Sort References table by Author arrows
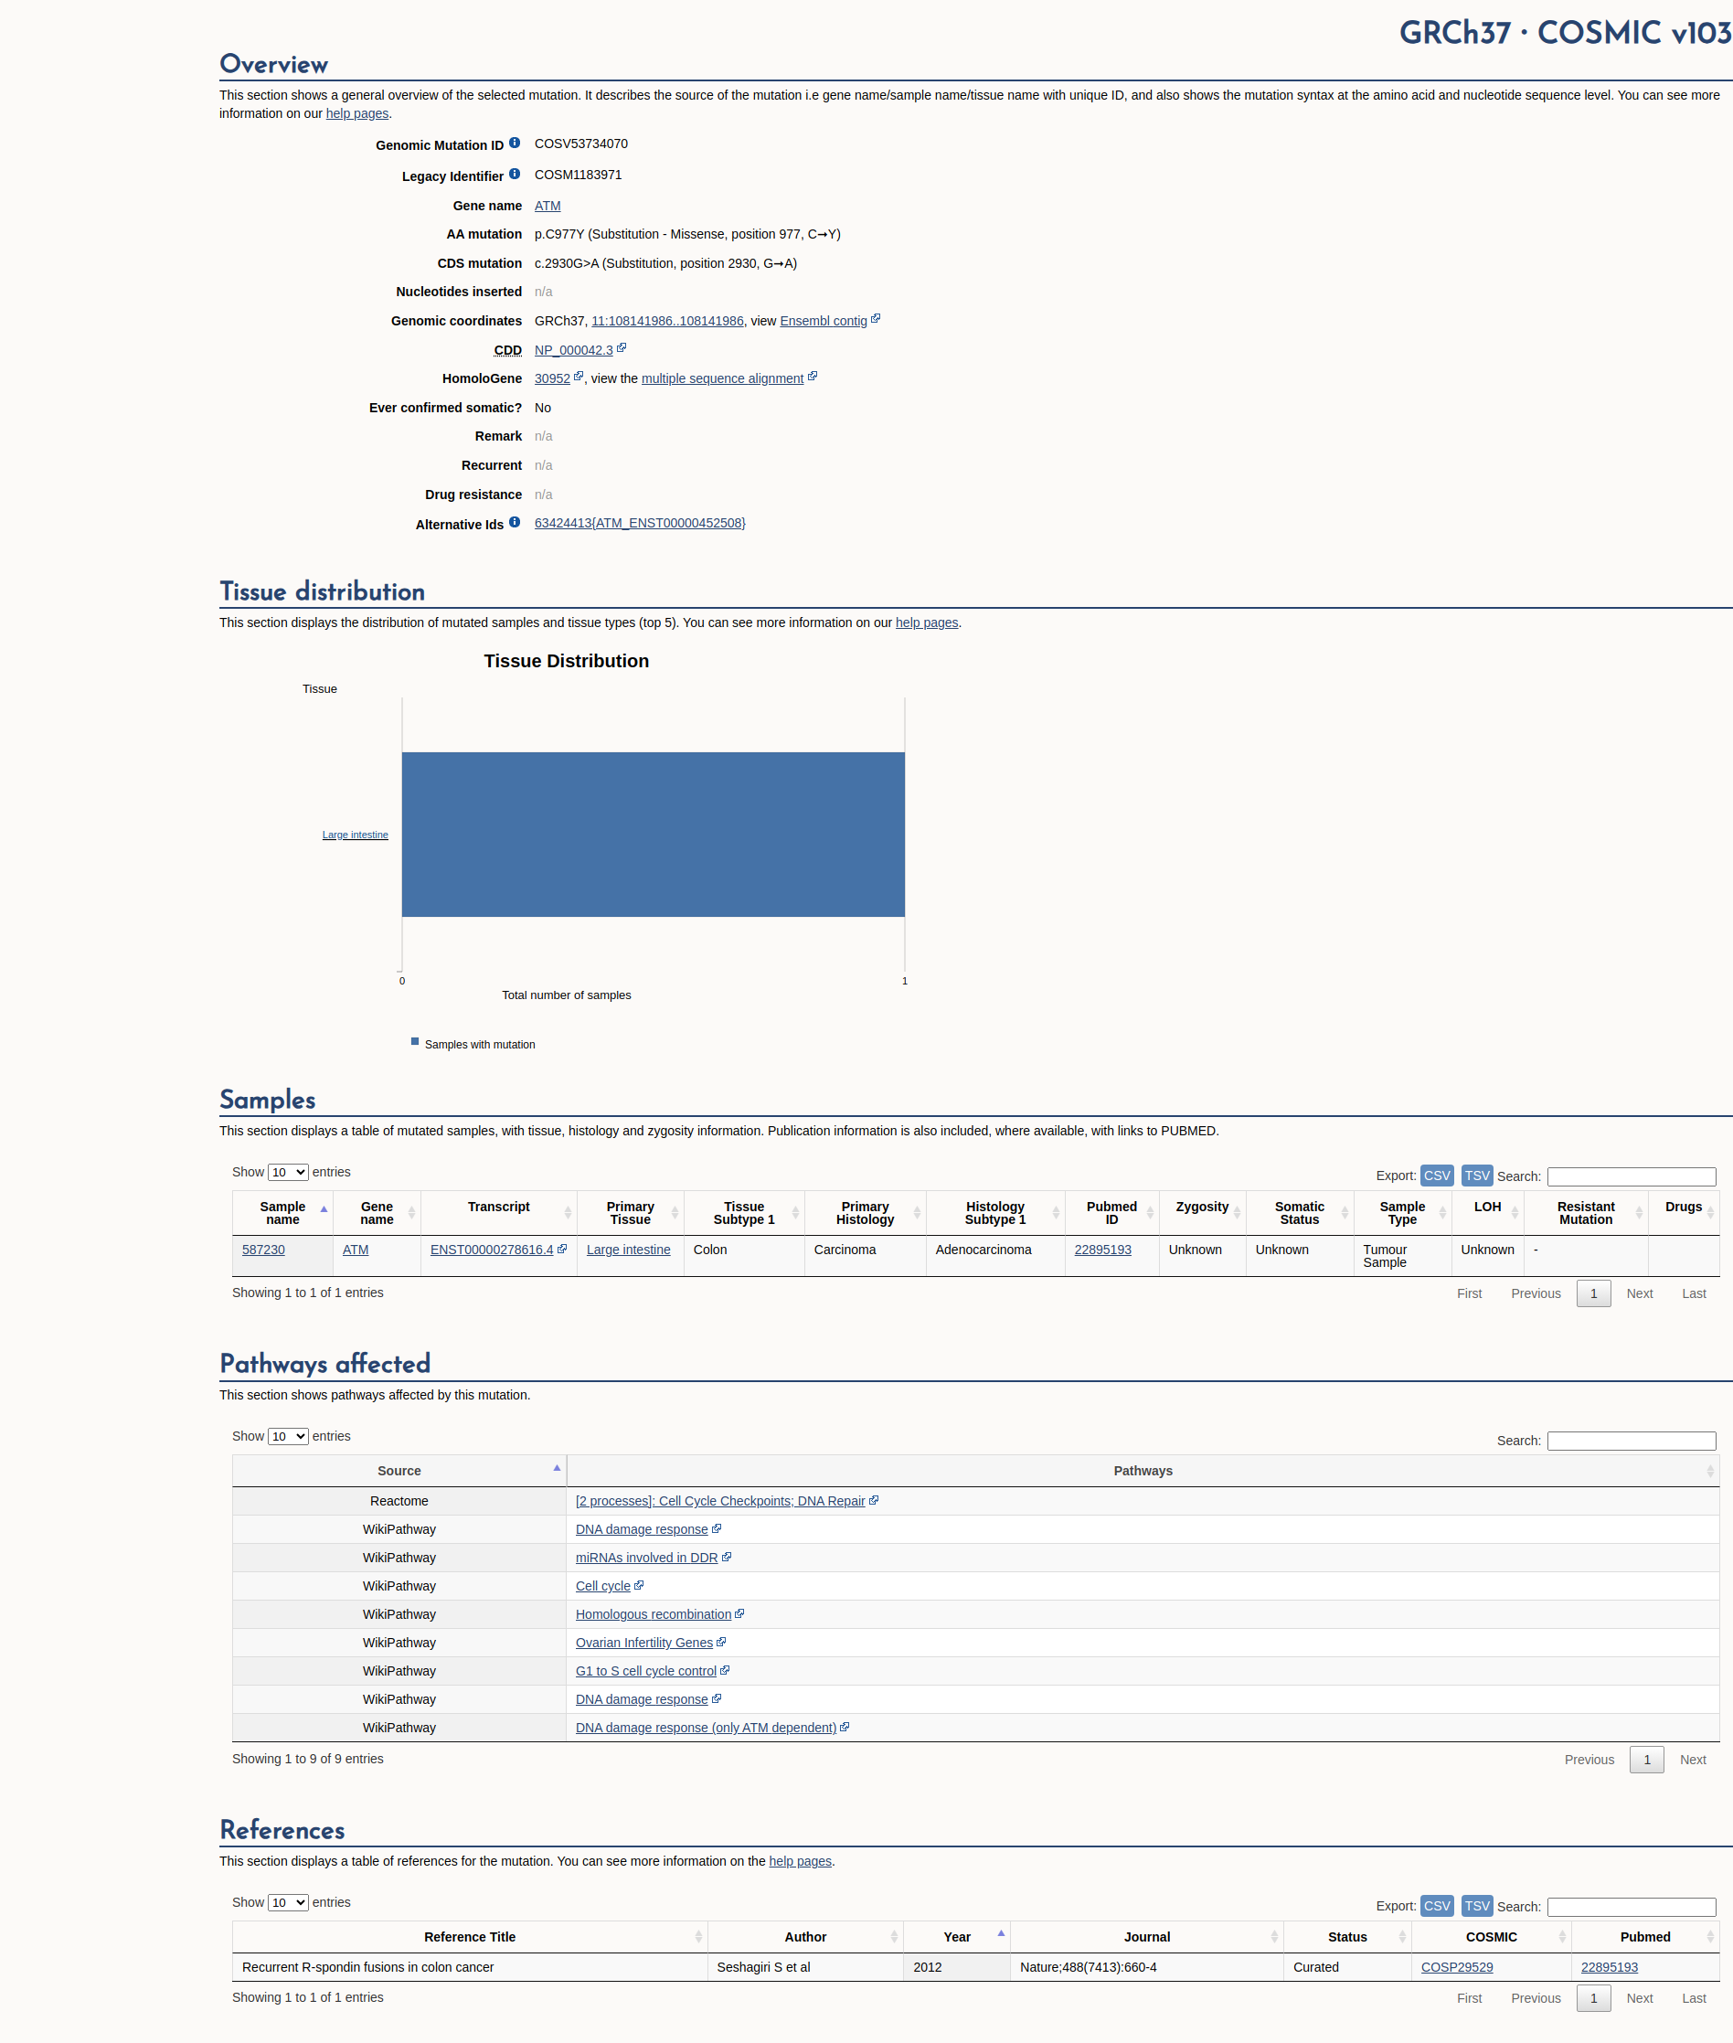Image resolution: width=1733 pixels, height=2043 pixels. (894, 1937)
